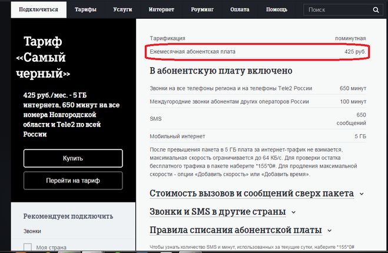Screen dimensions: 388x253
Task: Open the Помощь menu item
Action: (x=276, y=10)
